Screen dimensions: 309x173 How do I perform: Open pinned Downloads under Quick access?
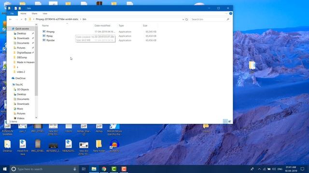(23, 38)
